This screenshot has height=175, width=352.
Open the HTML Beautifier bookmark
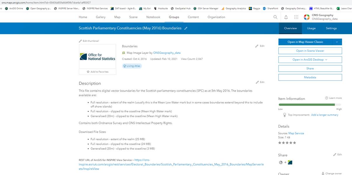click(322, 8)
